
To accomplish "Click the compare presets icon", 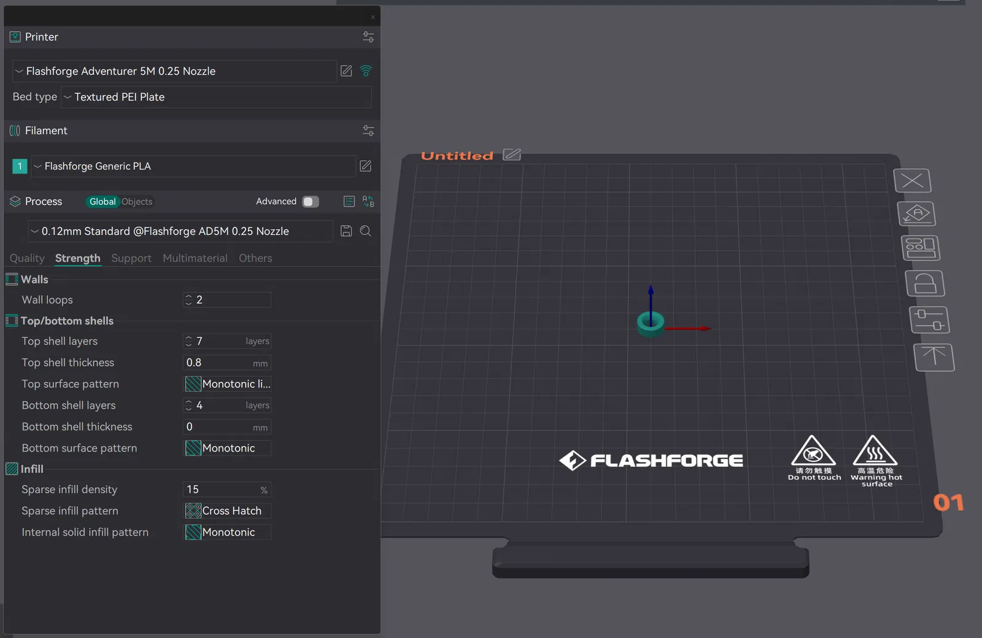I will pos(368,201).
